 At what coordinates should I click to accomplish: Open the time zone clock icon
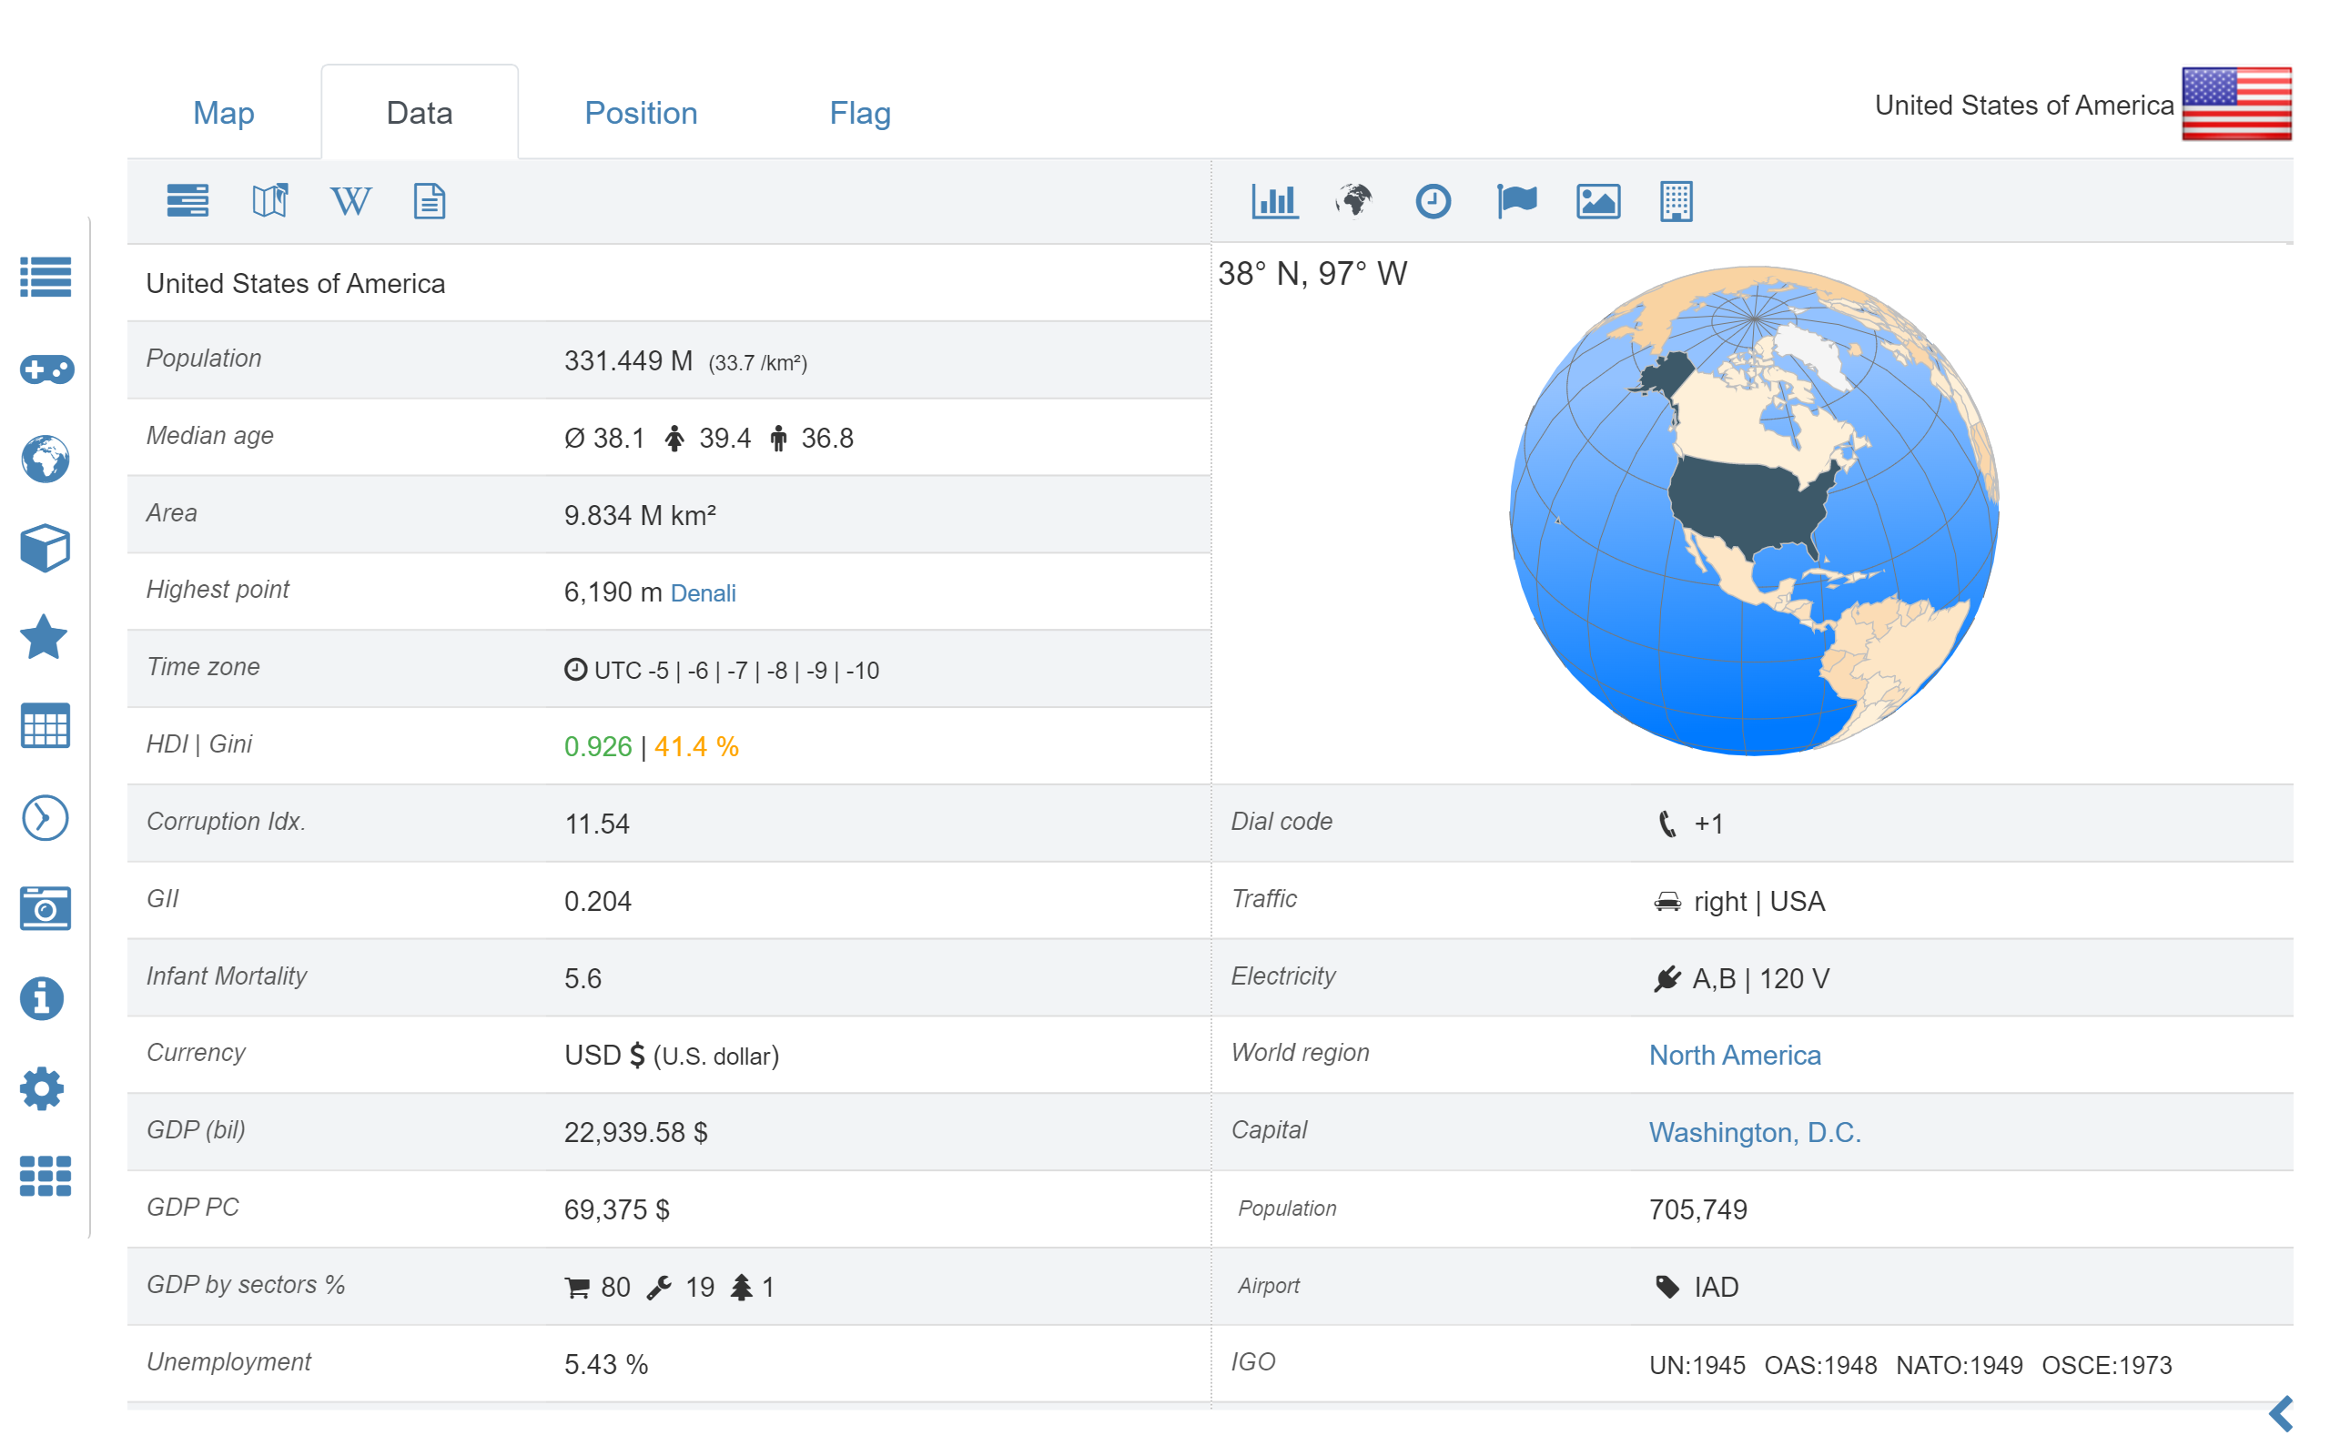click(1433, 201)
